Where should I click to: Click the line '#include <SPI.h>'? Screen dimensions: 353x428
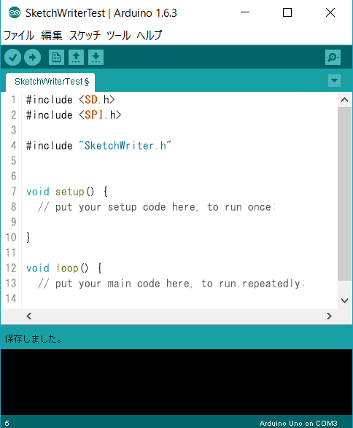74,115
